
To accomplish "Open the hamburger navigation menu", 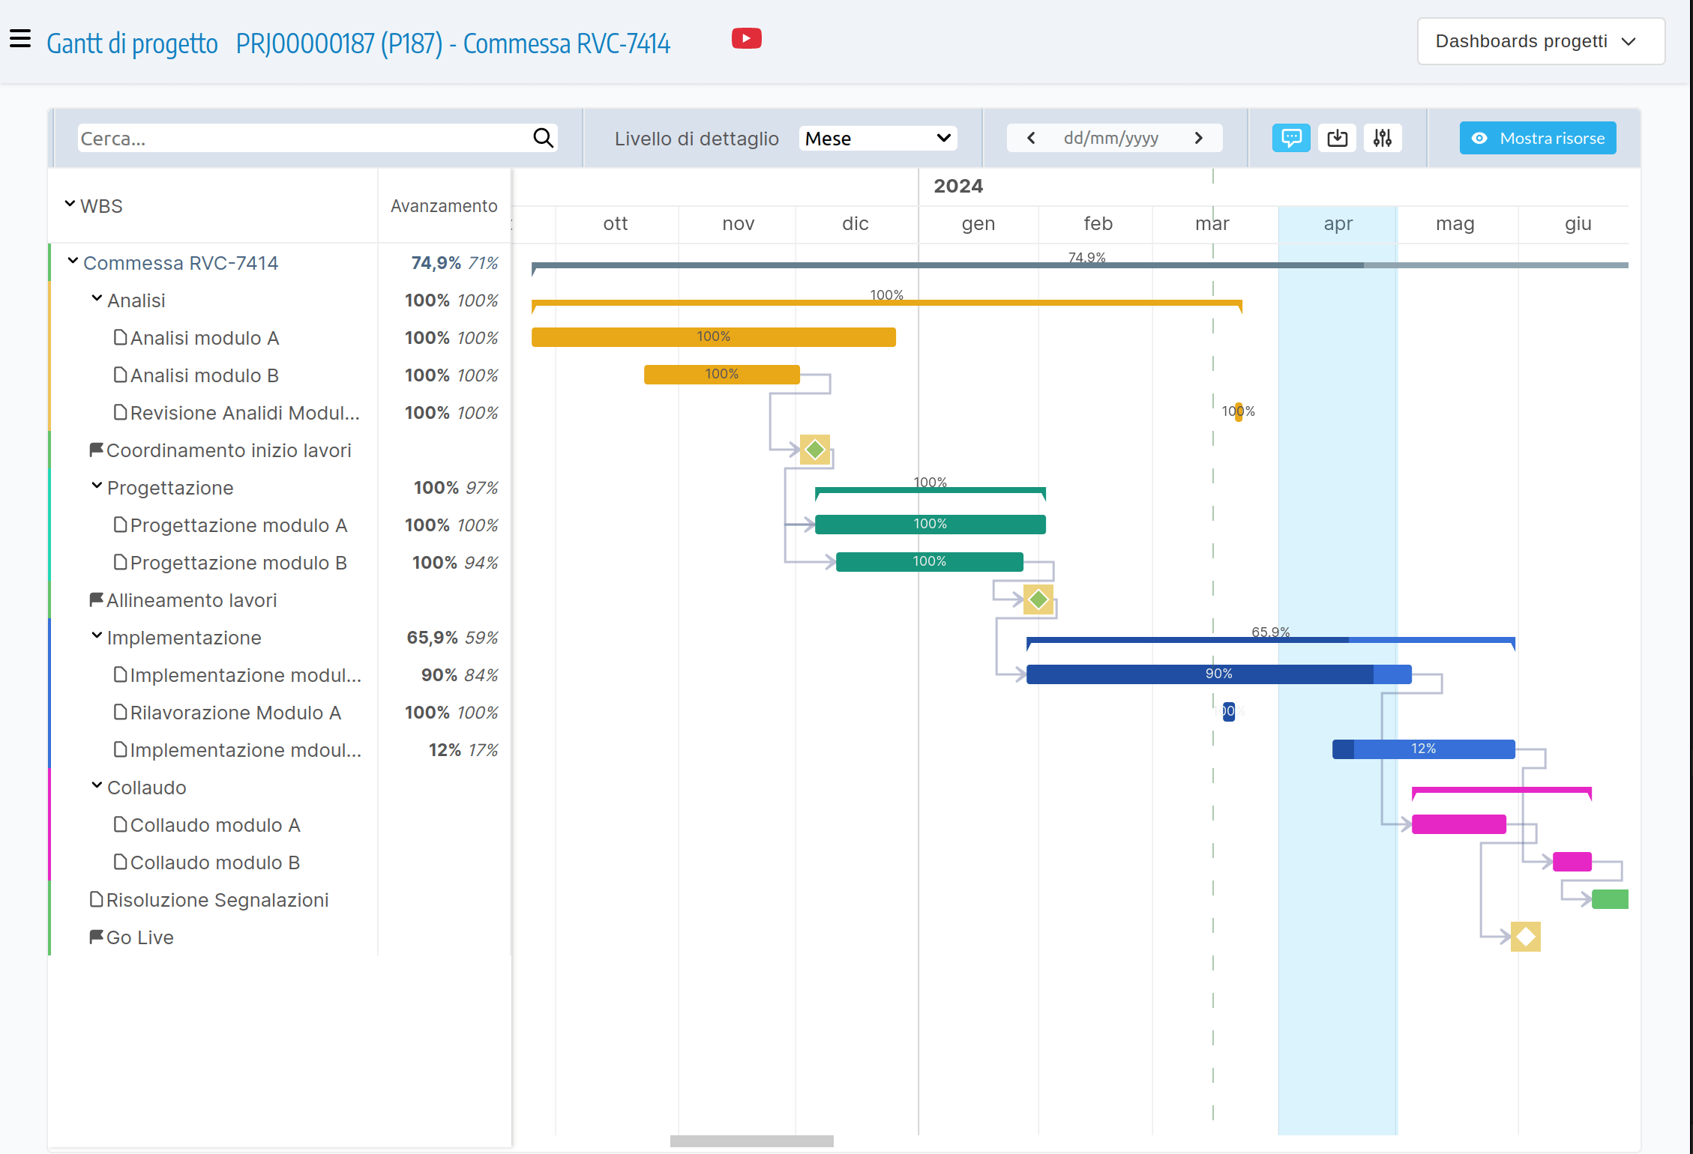I will (x=19, y=38).
